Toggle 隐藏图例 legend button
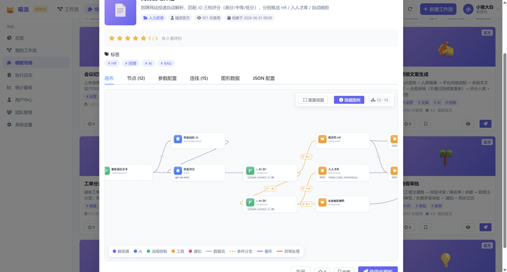The height and width of the screenshot is (272, 507). tap(349, 100)
